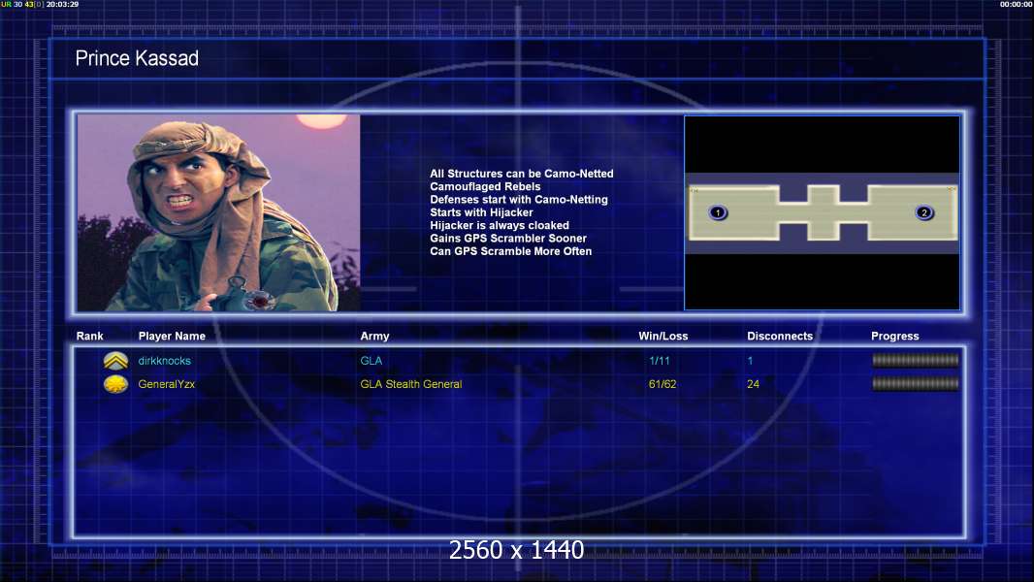Viewport: 1034px width, 582px height.
Task: Click dirkknocks' loading progress bar
Action: 916,360
